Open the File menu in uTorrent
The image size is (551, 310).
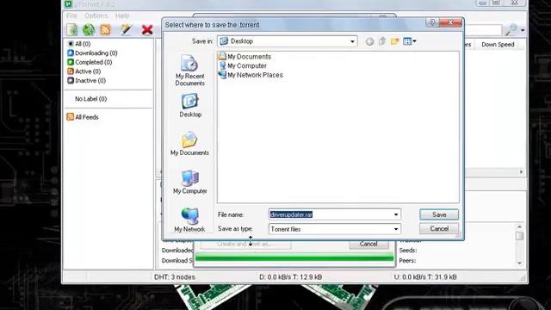pos(71,15)
